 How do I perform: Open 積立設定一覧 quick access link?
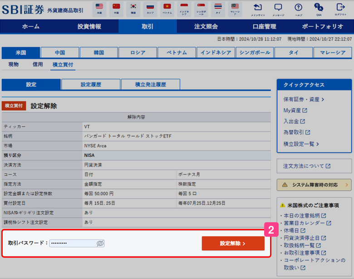pos(301,144)
